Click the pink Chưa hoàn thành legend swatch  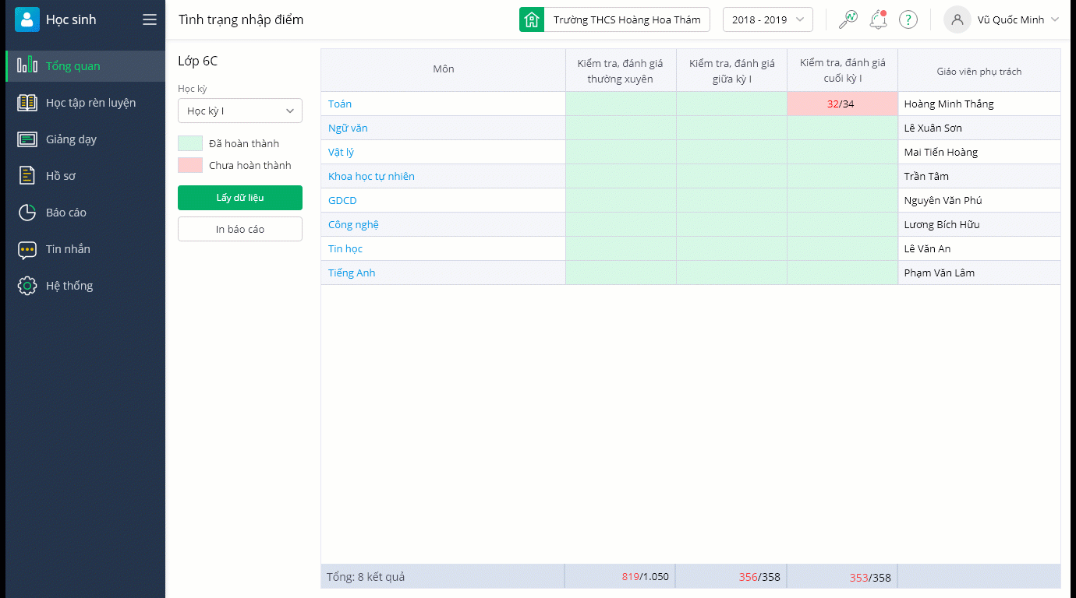pos(190,165)
